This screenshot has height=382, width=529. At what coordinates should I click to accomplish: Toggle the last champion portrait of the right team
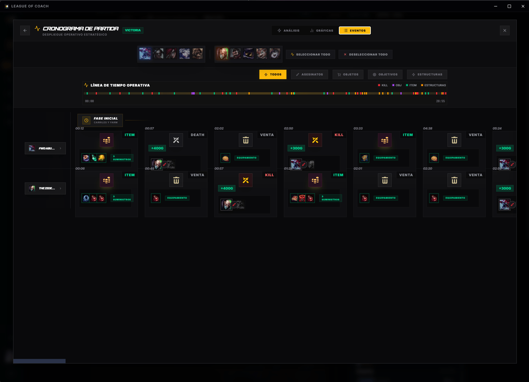(275, 54)
